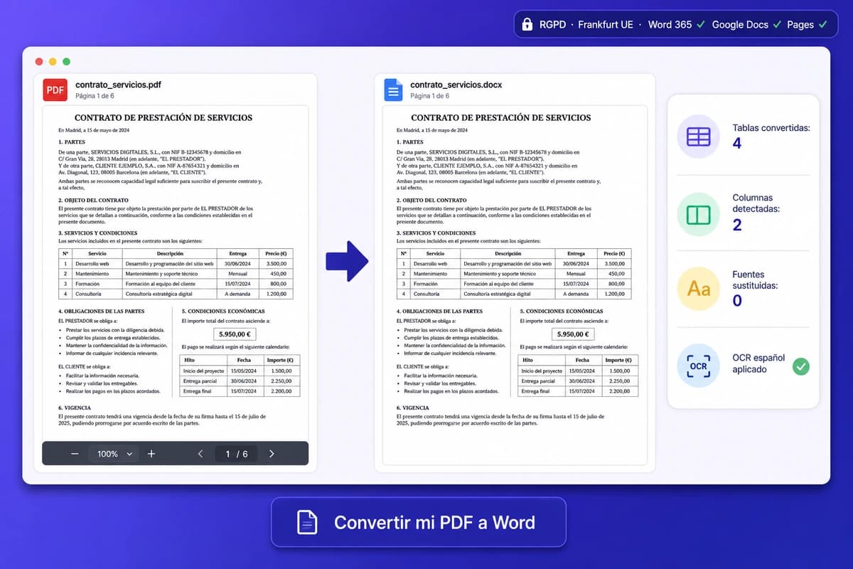Click the blue DOCX document icon

pos(394,90)
